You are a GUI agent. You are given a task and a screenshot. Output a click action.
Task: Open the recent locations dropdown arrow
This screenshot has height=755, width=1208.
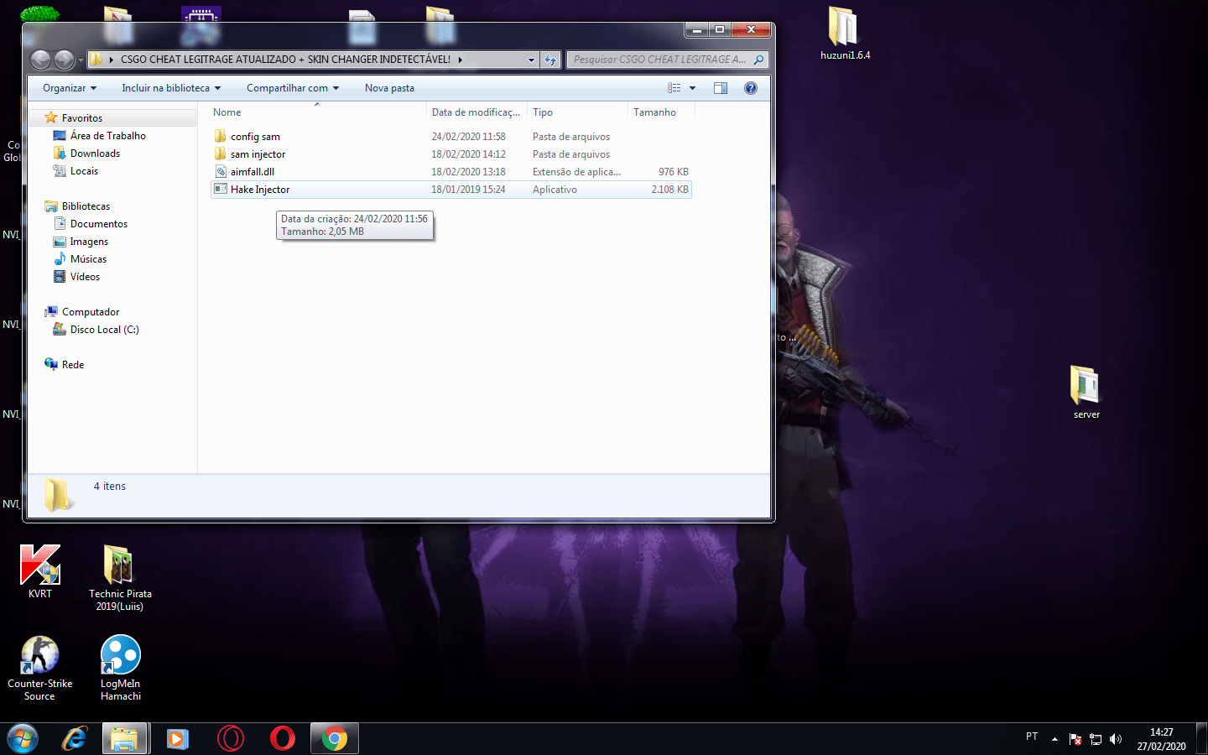pos(81,60)
